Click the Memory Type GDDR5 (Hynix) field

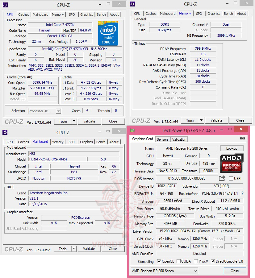point(175,216)
